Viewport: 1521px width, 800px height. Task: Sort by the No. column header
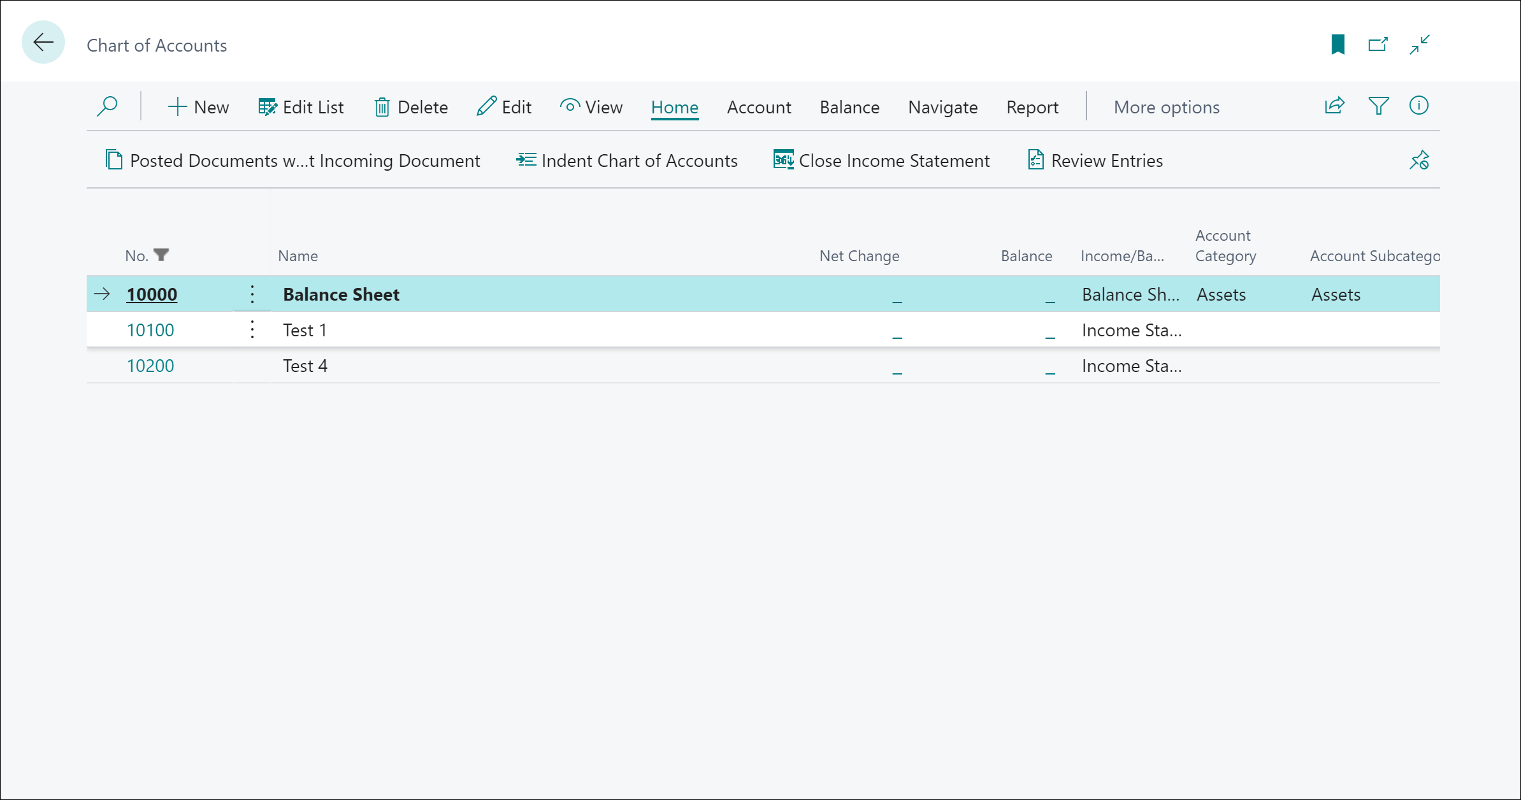coord(136,255)
